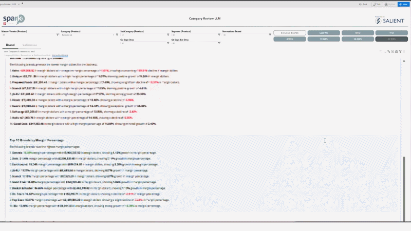Click the Master Vendor filter funnel icon
This screenshot has width=411, height=231.
58,35
